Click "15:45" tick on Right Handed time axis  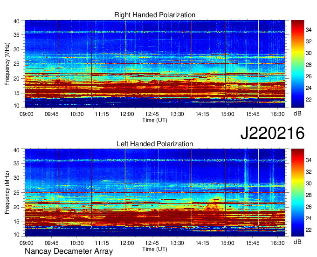pos(253,114)
